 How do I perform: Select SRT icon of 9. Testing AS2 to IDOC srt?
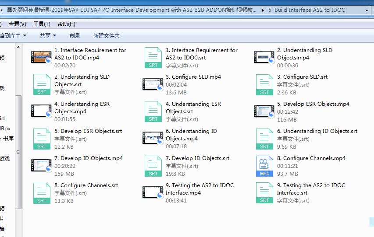point(264,193)
